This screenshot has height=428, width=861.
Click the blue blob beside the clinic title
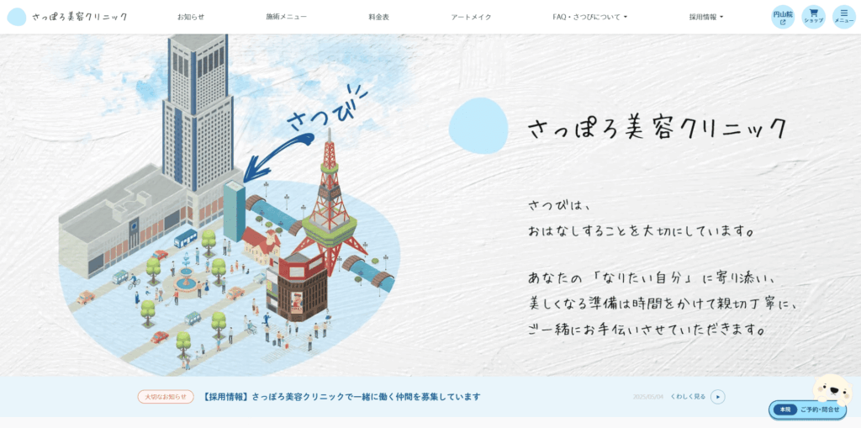[x=478, y=125]
